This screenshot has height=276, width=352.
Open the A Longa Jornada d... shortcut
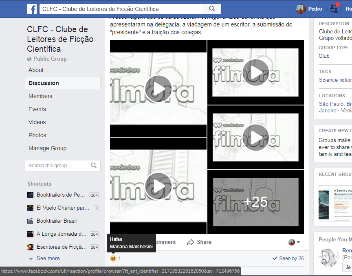[62, 234]
